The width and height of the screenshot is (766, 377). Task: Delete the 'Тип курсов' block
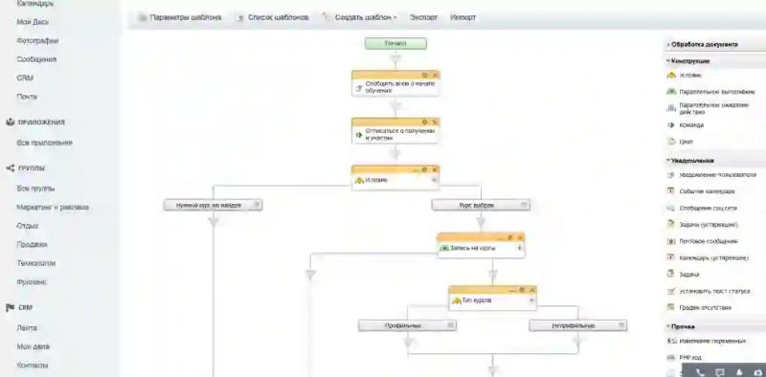click(532, 290)
